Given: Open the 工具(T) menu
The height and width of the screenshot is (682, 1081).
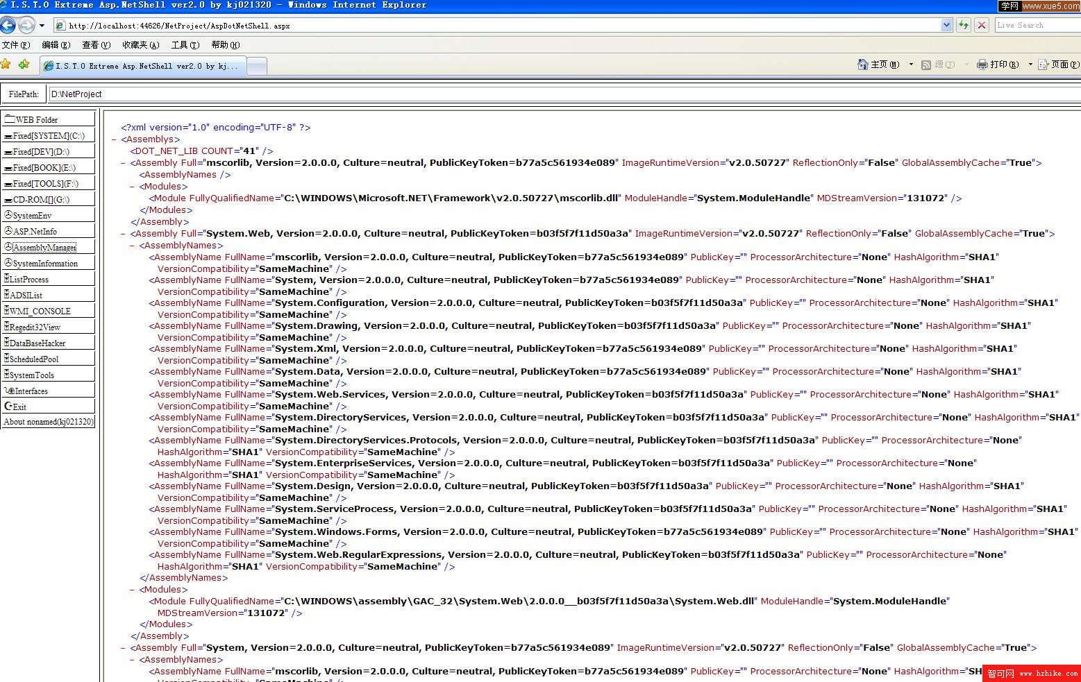Looking at the screenshot, I should pyautogui.click(x=185, y=45).
